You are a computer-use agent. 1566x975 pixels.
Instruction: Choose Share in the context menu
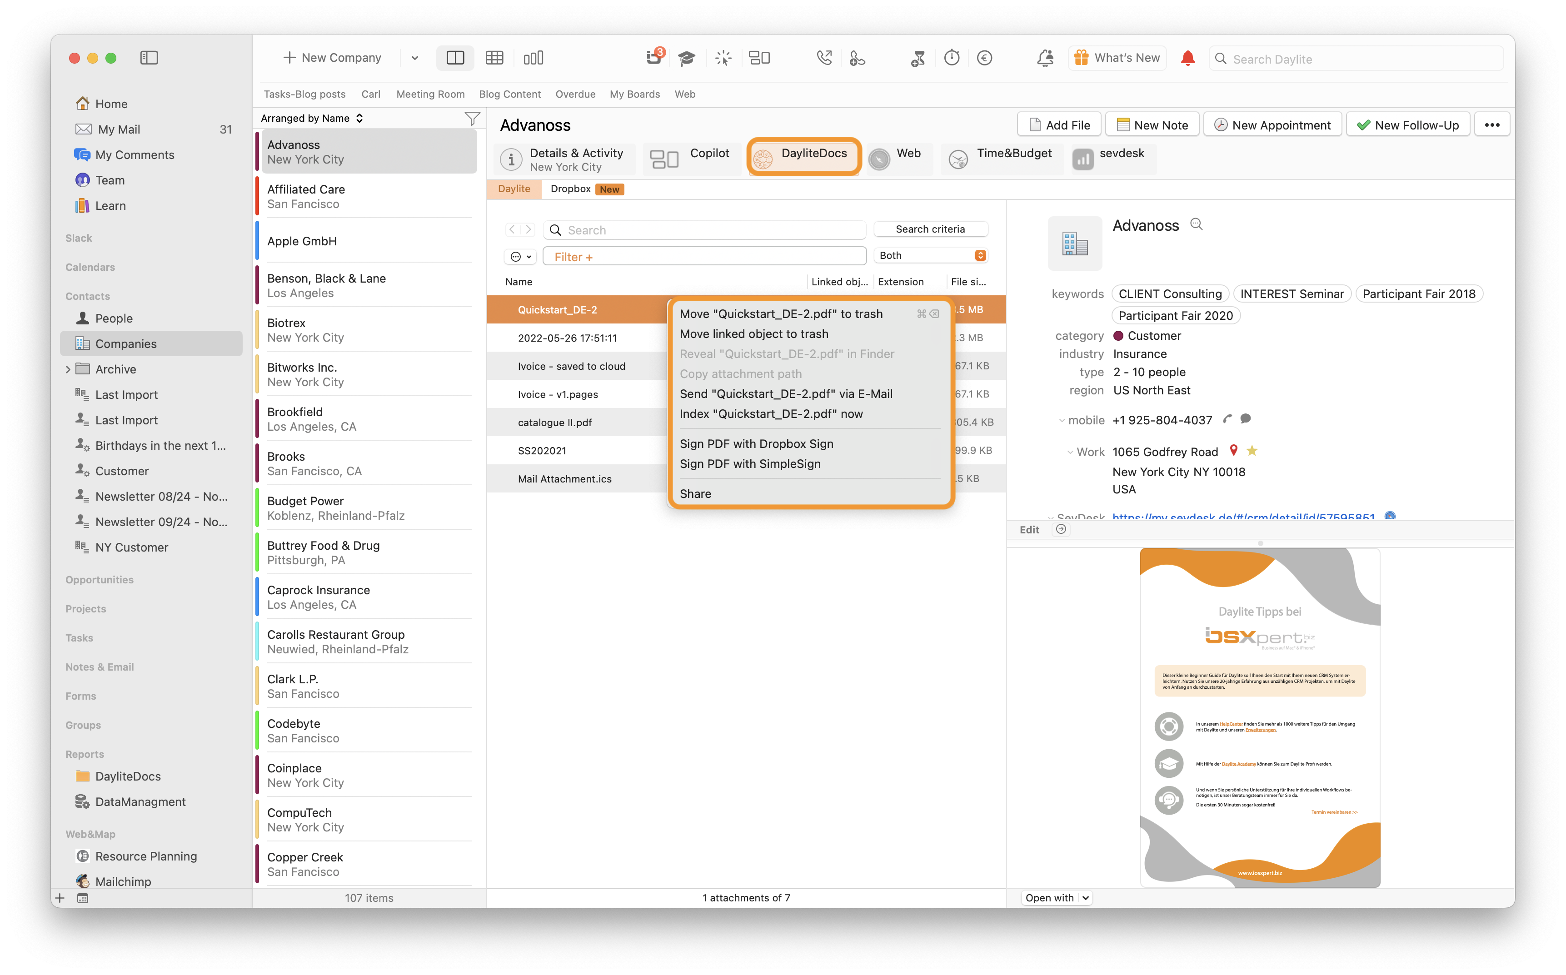[x=695, y=493]
